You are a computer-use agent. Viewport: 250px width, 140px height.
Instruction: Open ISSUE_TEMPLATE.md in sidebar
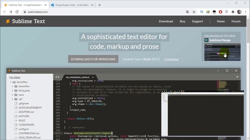pos(30,138)
